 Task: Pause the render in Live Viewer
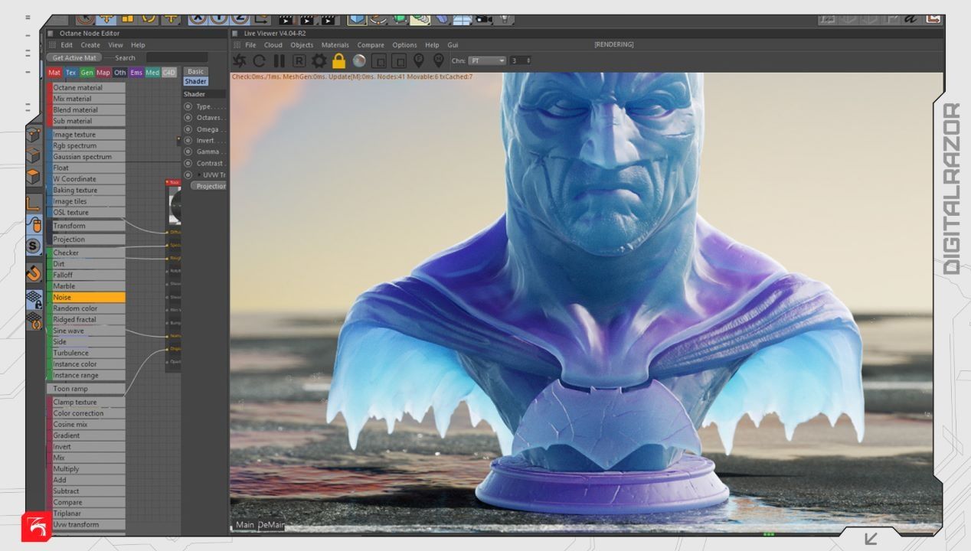click(x=279, y=60)
